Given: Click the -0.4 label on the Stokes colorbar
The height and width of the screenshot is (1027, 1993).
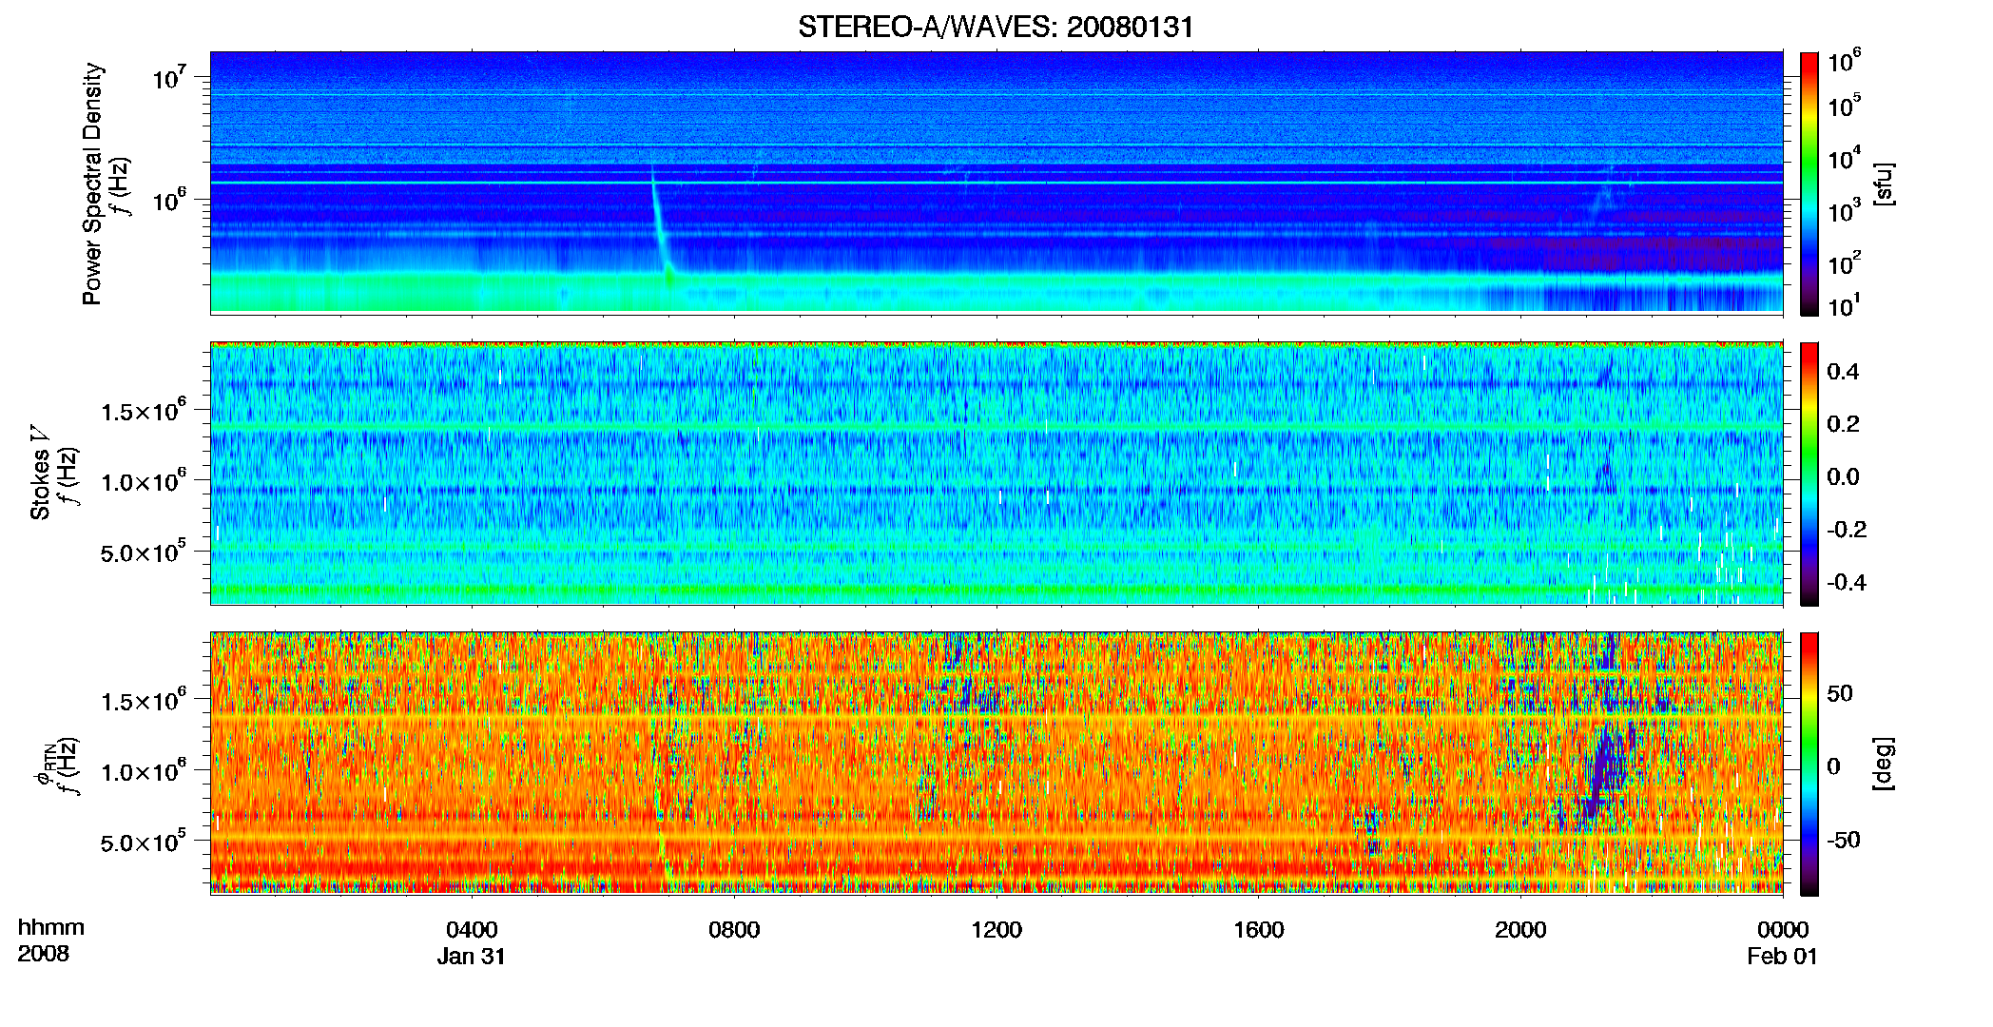Looking at the screenshot, I should click(x=1847, y=582).
